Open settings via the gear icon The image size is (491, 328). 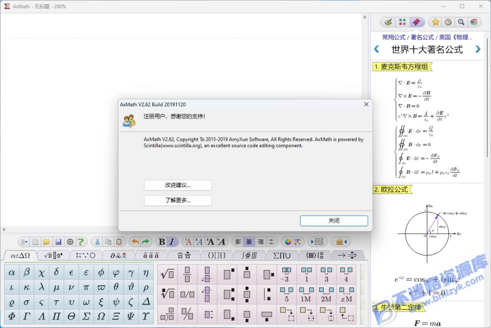70,242
